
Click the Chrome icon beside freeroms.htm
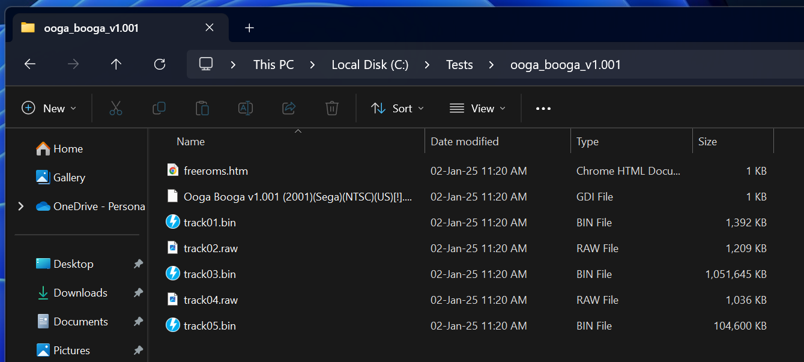click(173, 170)
